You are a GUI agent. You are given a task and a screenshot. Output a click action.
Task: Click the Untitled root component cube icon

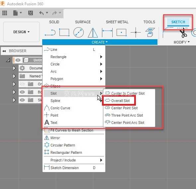point(26,60)
